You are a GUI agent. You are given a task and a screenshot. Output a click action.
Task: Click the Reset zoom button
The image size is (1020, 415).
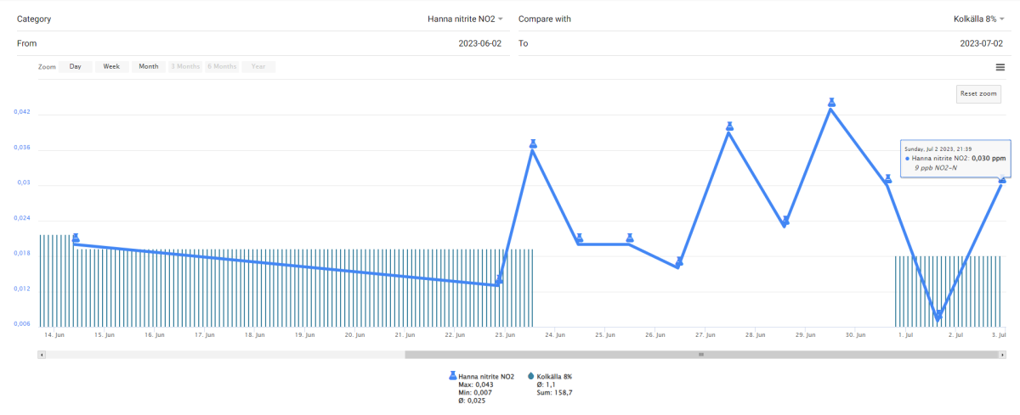(x=977, y=94)
